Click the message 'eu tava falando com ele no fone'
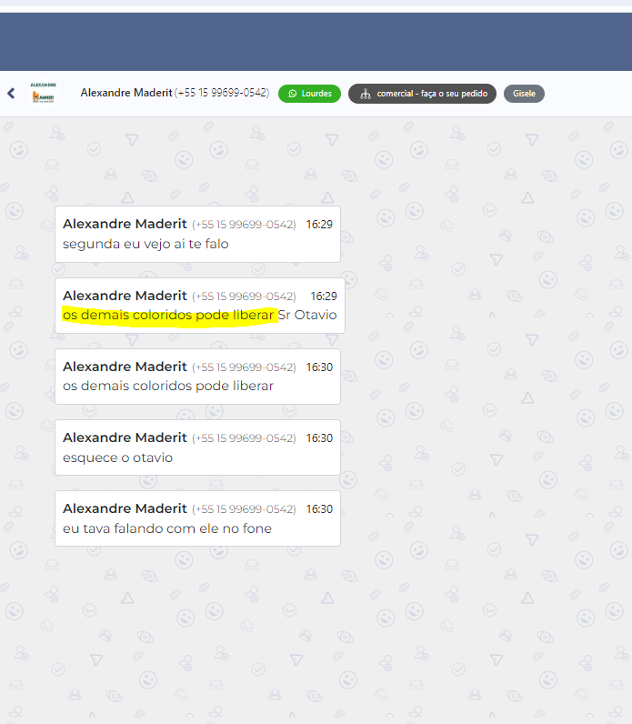This screenshot has width=632, height=724. pyautogui.click(x=167, y=528)
